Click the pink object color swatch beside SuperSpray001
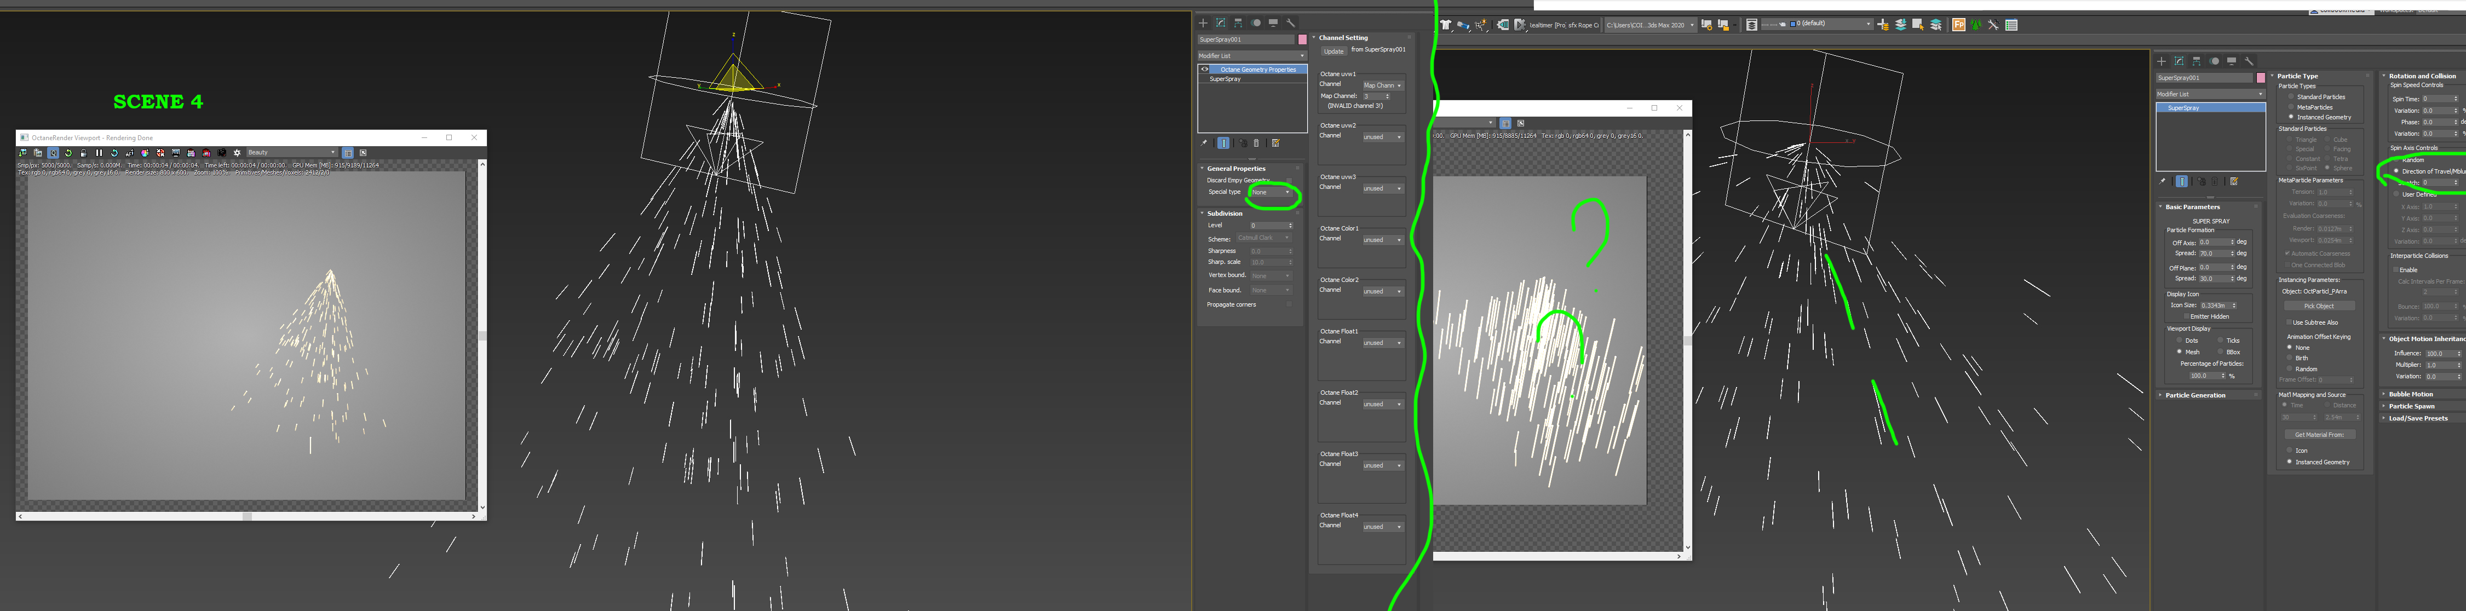The width and height of the screenshot is (2466, 611). 1302,39
